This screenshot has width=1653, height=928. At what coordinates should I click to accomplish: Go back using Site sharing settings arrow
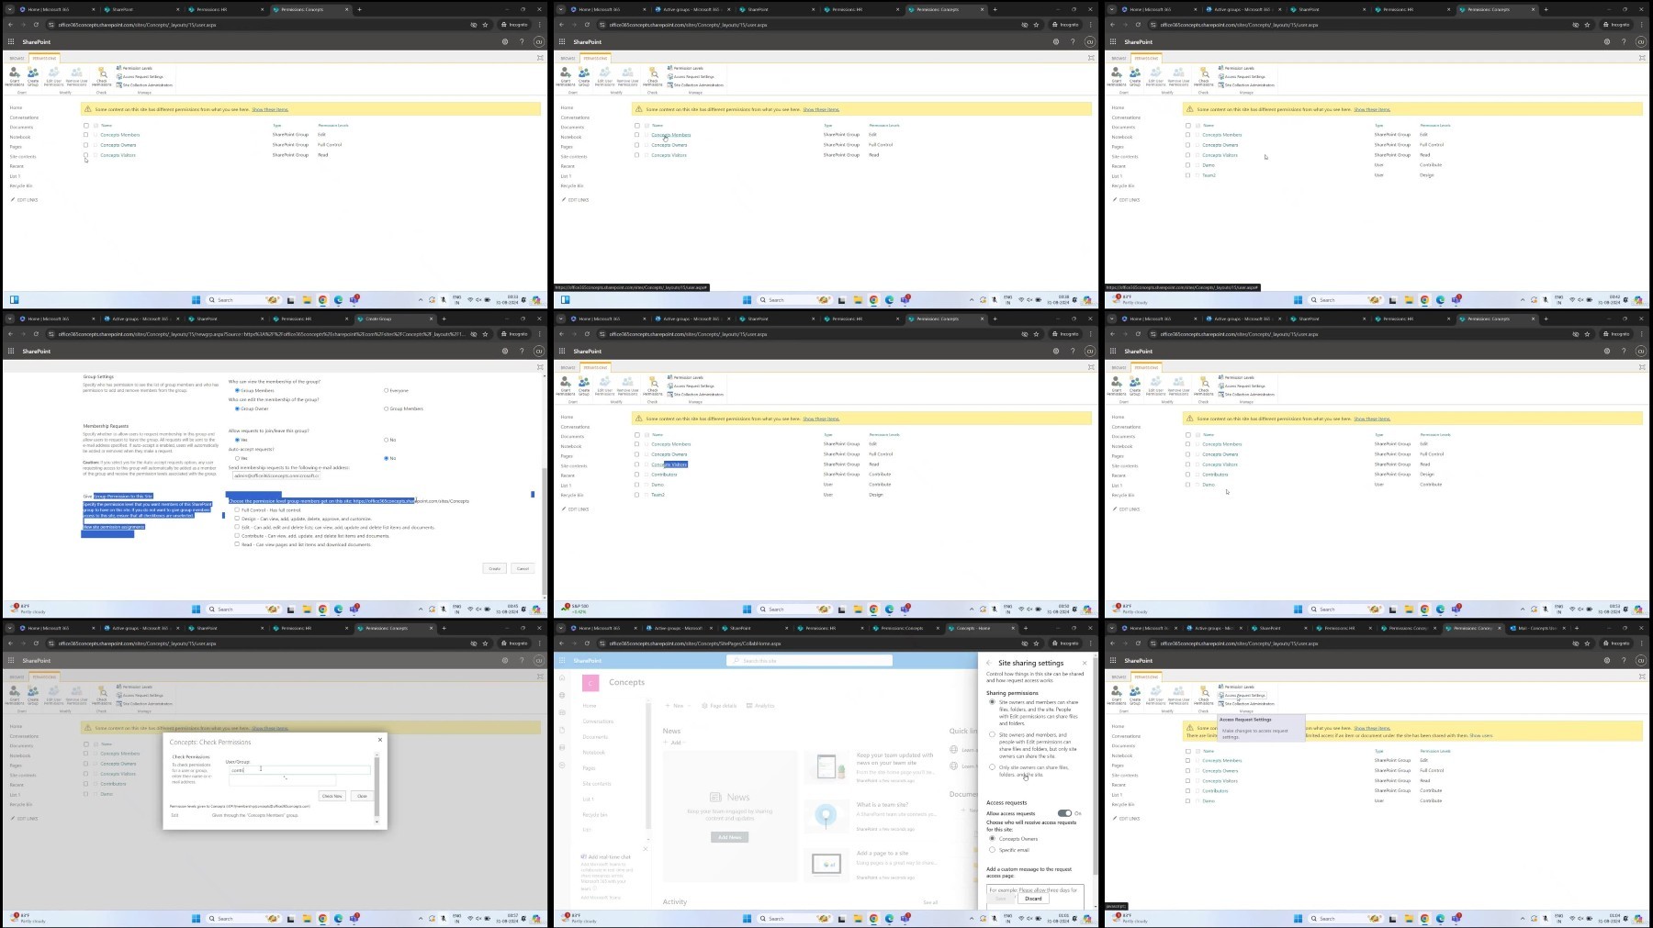(x=989, y=663)
